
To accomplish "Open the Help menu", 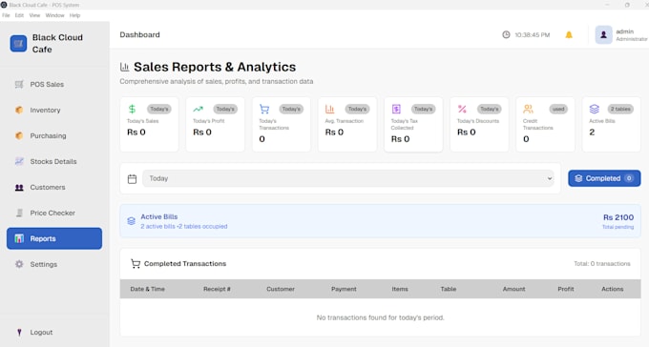I will [74, 15].
